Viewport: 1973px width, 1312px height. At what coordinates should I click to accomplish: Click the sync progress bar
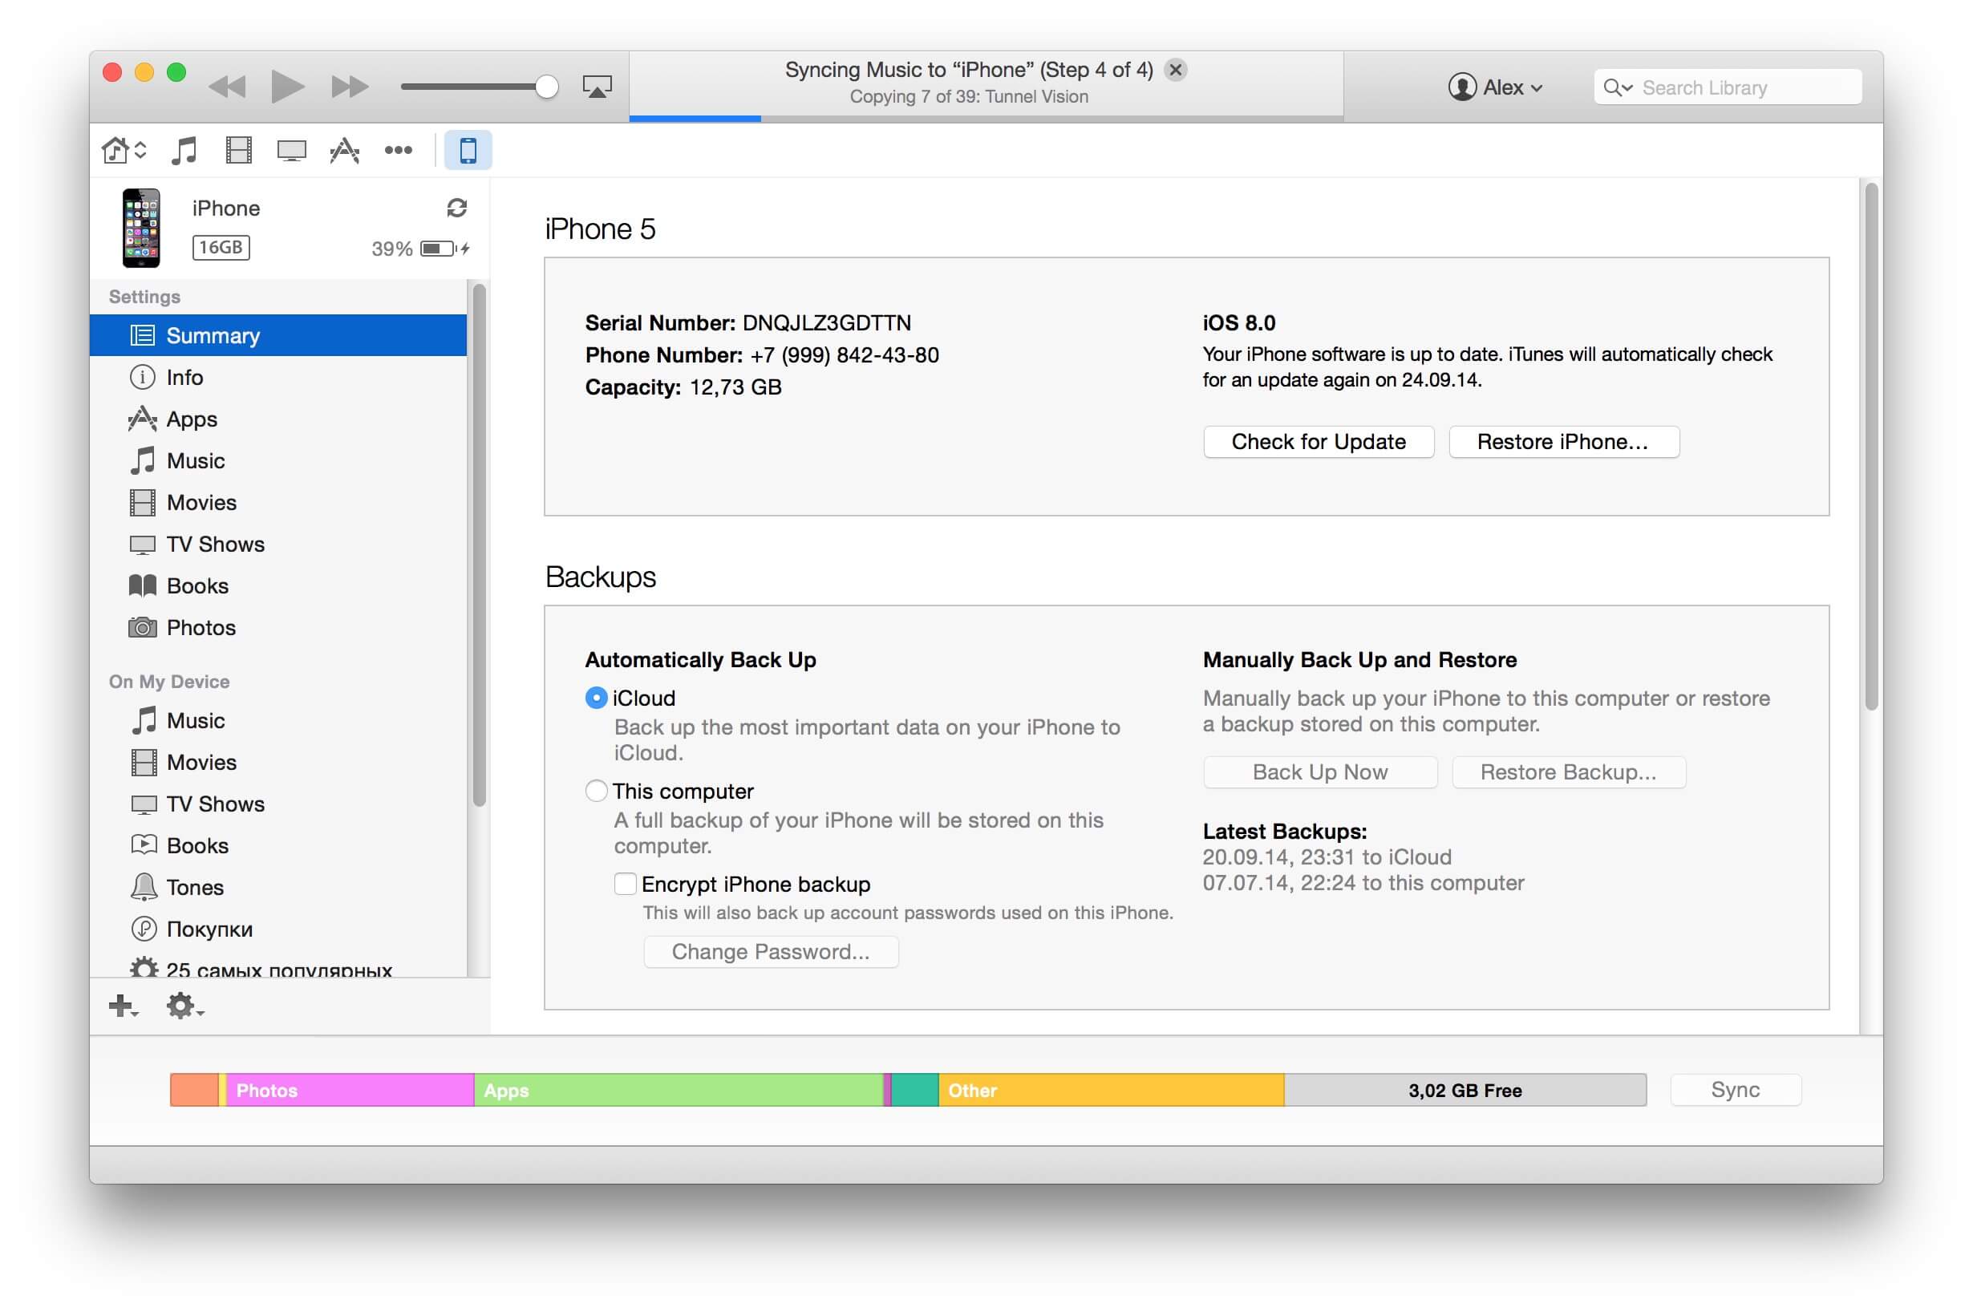click(986, 118)
